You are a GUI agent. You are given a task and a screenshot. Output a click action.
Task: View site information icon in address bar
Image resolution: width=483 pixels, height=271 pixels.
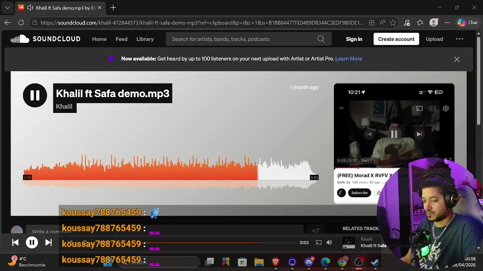click(x=35, y=23)
